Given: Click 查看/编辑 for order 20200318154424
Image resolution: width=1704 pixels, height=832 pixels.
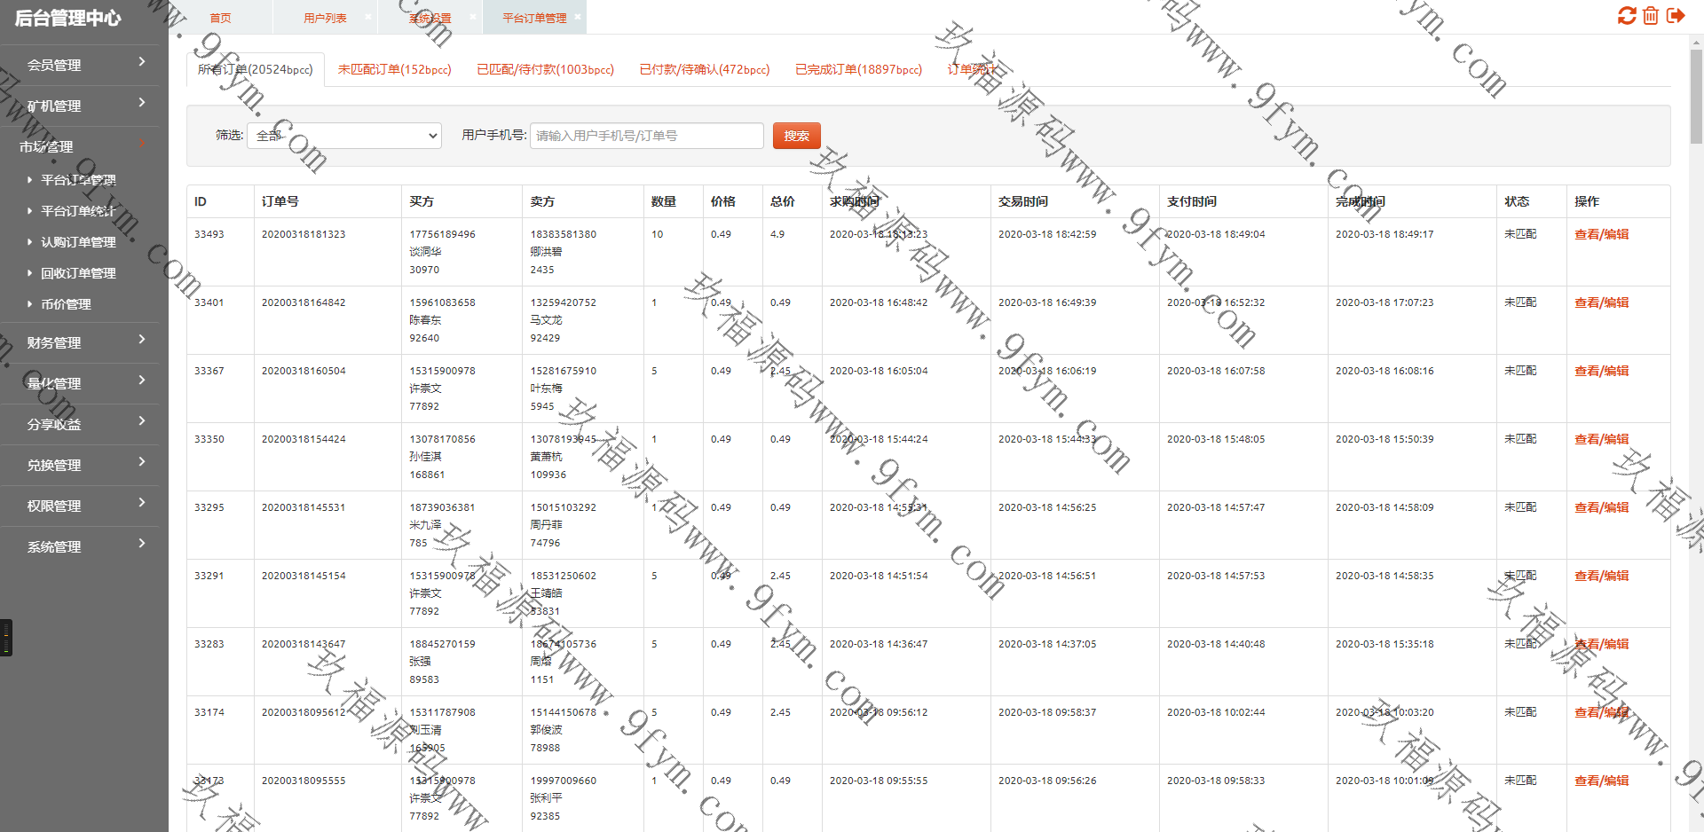Looking at the screenshot, I should coord(1600,439).
